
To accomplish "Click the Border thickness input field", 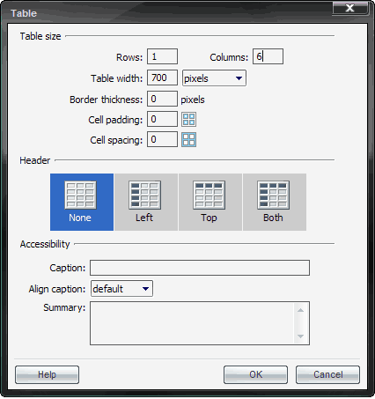I will tap(162, 99).
